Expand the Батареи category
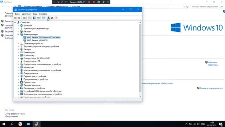This screenshot has height=127, width=225. pos(18,31)
